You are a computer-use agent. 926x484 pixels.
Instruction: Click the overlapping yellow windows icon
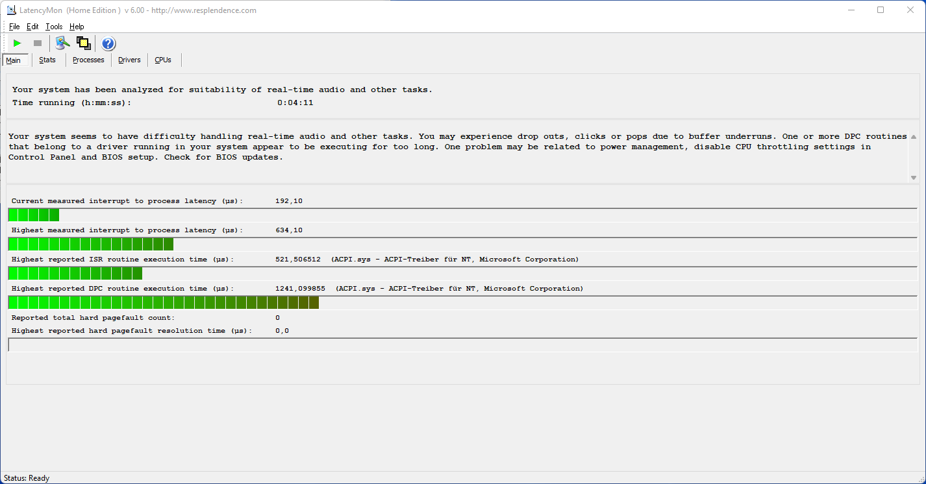click(83, 43)
